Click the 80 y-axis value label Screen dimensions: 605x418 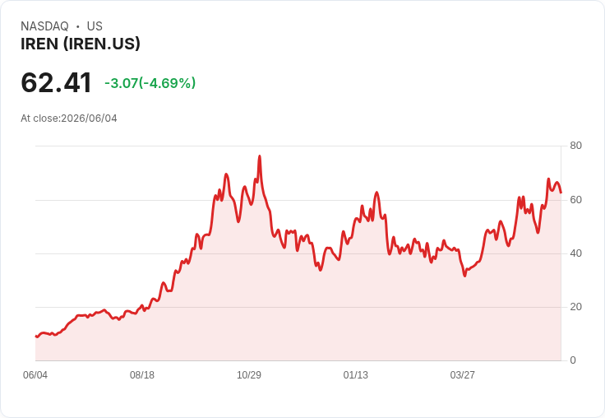[x=575, y=146]
